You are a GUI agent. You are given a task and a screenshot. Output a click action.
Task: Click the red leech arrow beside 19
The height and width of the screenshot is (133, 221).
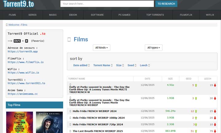(x=215, y=85)
